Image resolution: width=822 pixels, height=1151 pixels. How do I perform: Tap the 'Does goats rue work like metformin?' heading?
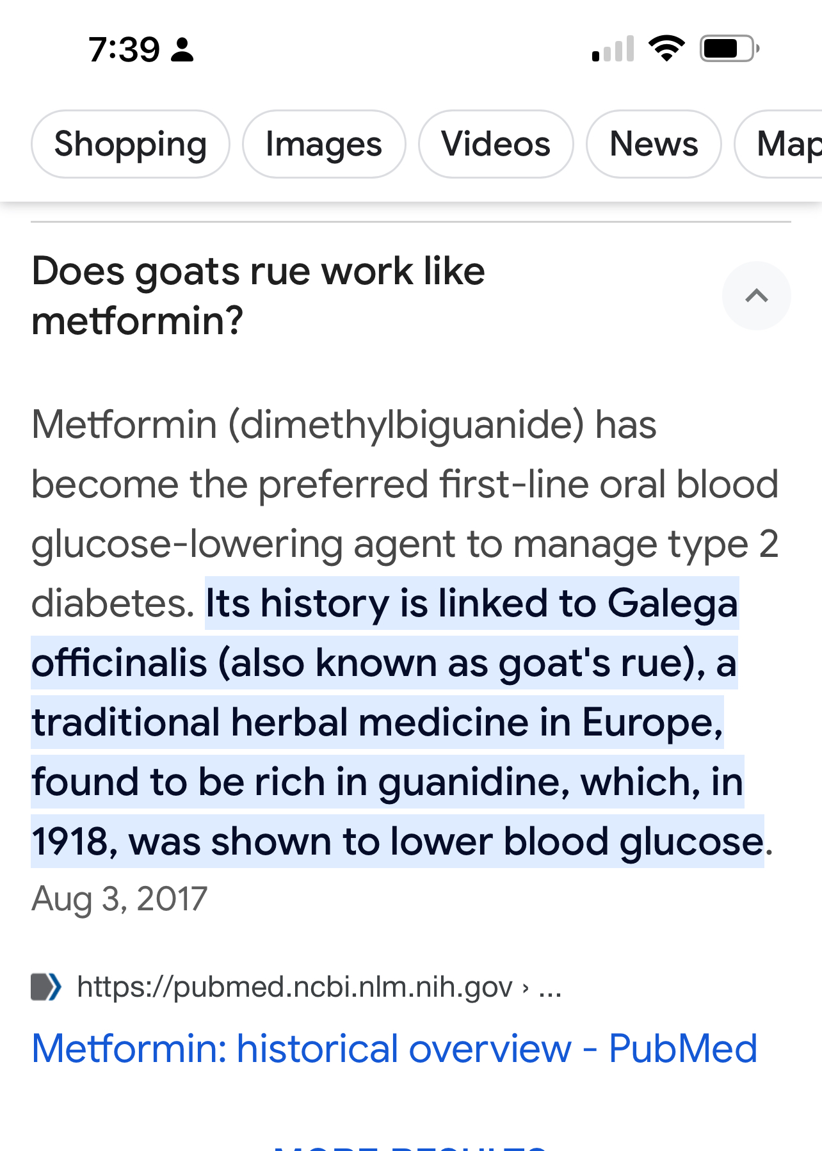(258, 296)
